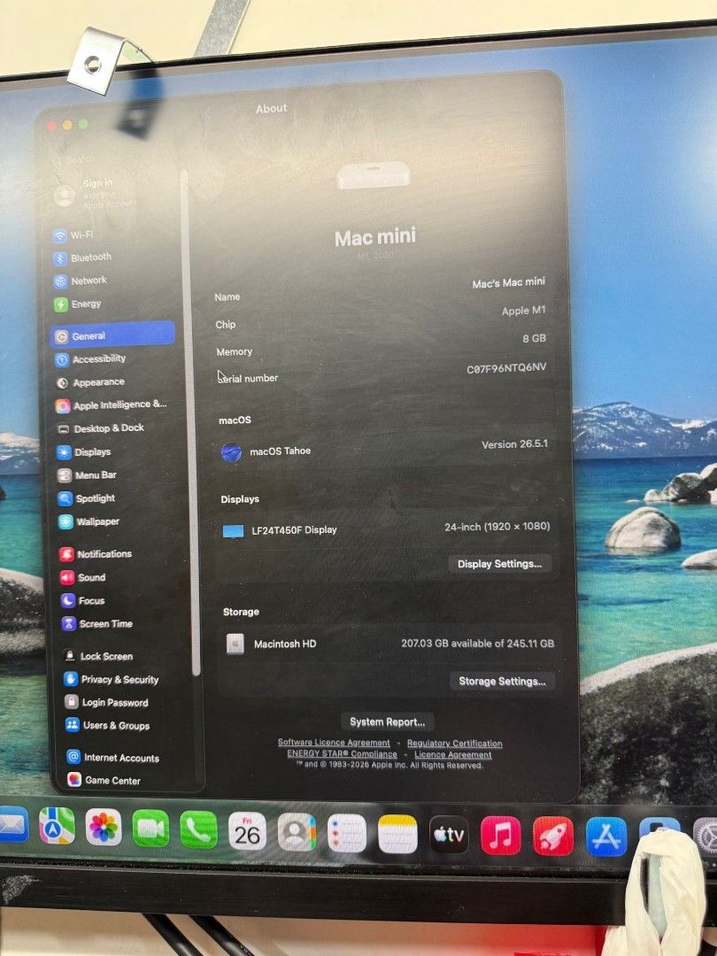Click the serial number C07F96NTQ6NV

tap(506, 367)
